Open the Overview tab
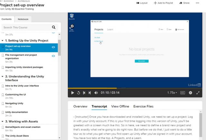 point(80,106)
